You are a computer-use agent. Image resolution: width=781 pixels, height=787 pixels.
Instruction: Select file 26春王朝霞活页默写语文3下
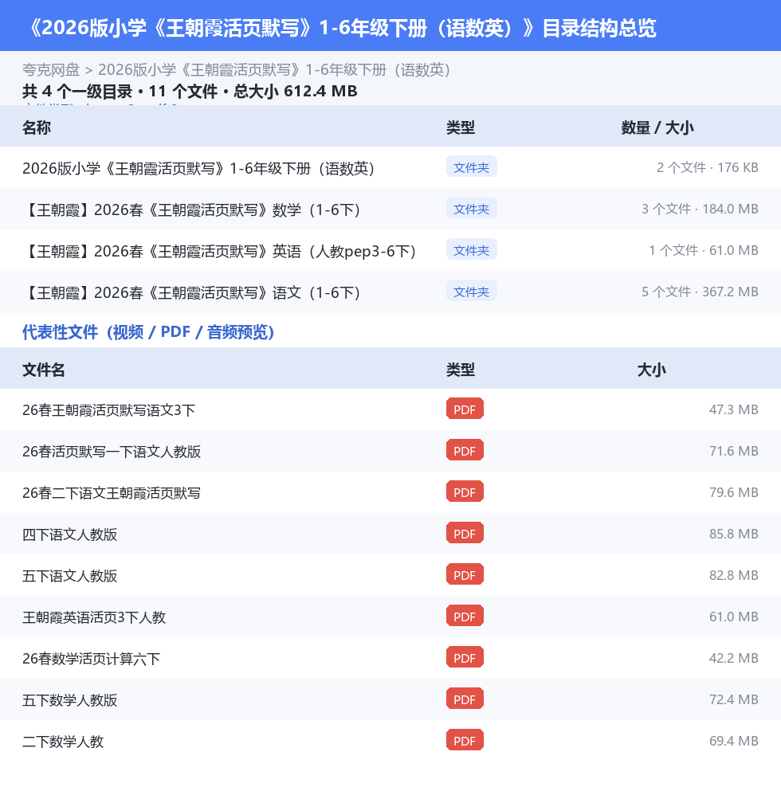[390, 409]
